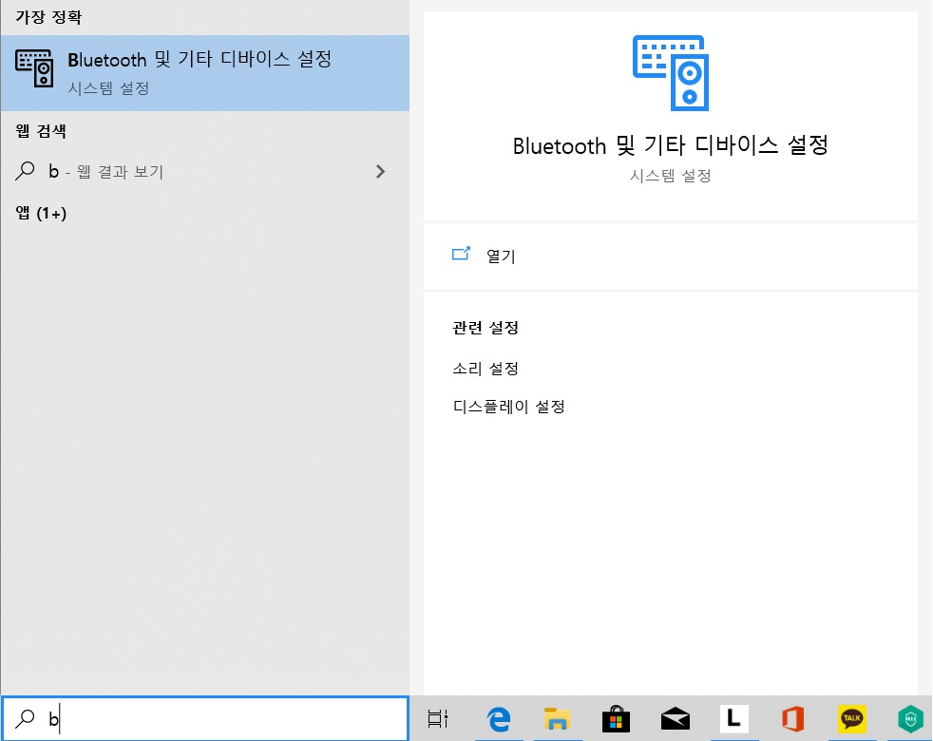This screenshot has width=933, height=741.
Task: Click the preview title Bluetooth 및 기타 디바이스 설정
Action: point(671,145)
